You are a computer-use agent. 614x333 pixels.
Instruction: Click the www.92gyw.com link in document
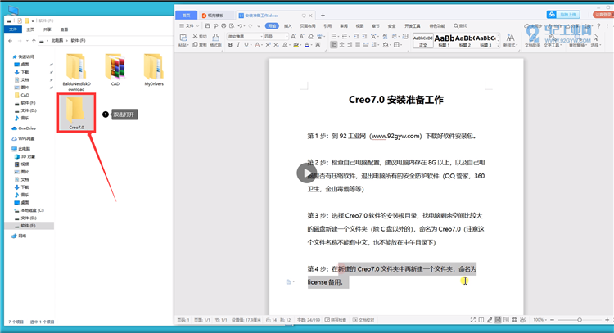point(395,136)
